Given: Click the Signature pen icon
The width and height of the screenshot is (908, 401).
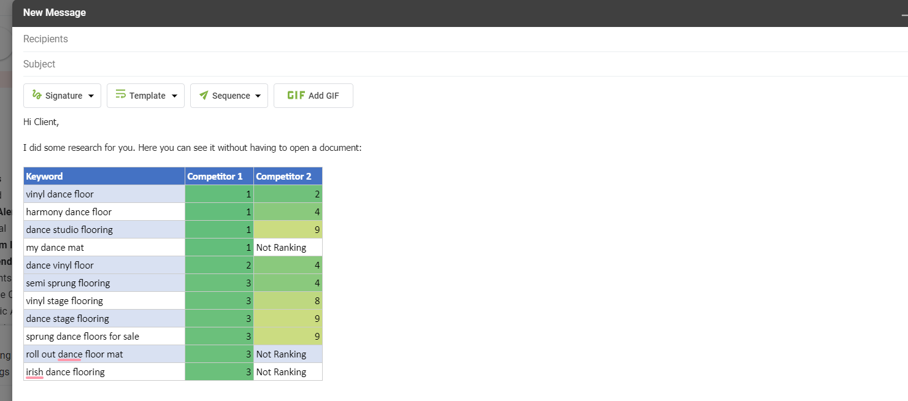Looking at the screenshot, I should [37, 95].
